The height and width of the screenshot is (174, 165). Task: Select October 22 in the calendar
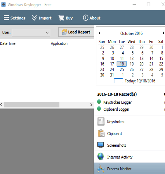click(x=161, y=64)
